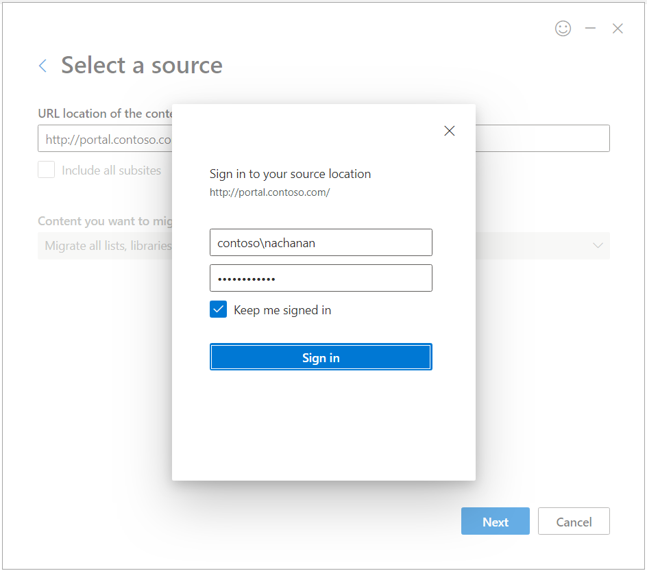The height and width of the screenshot is (571, 647).
Task: Click the portal.contoso.com URL under sign-in heading
Action: [x=269, y=192]
